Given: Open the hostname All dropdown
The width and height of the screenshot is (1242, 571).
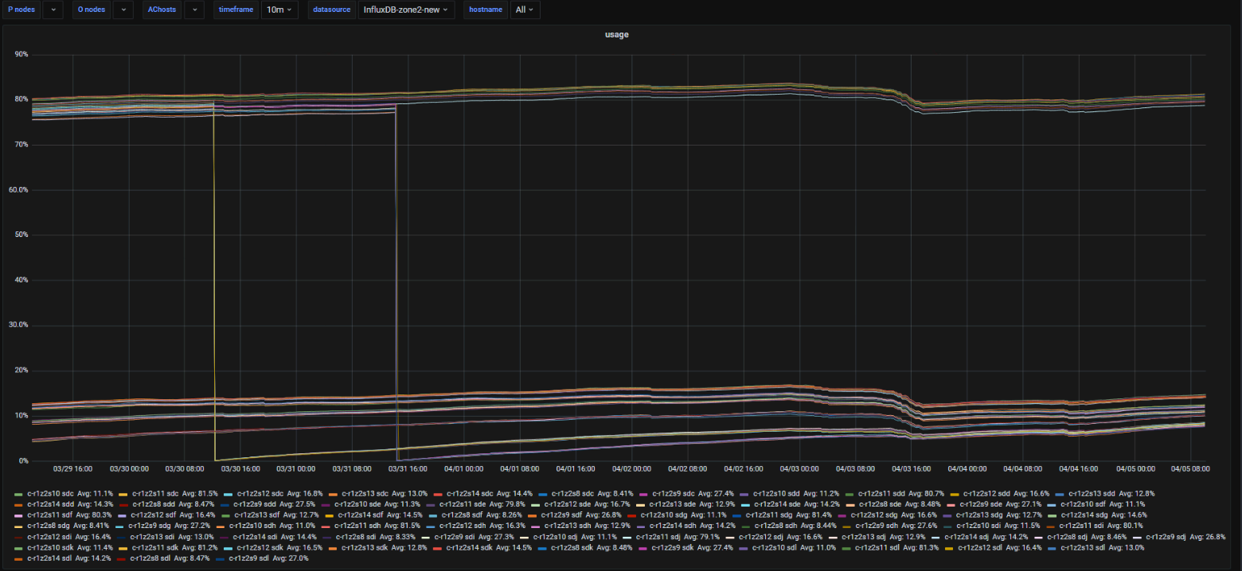Looking at the screenshot, I should 525,10.
